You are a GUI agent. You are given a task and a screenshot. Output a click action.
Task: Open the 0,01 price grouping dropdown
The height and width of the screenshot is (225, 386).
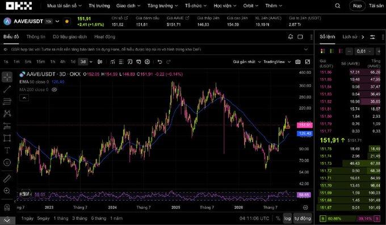[x=364, y=51]
